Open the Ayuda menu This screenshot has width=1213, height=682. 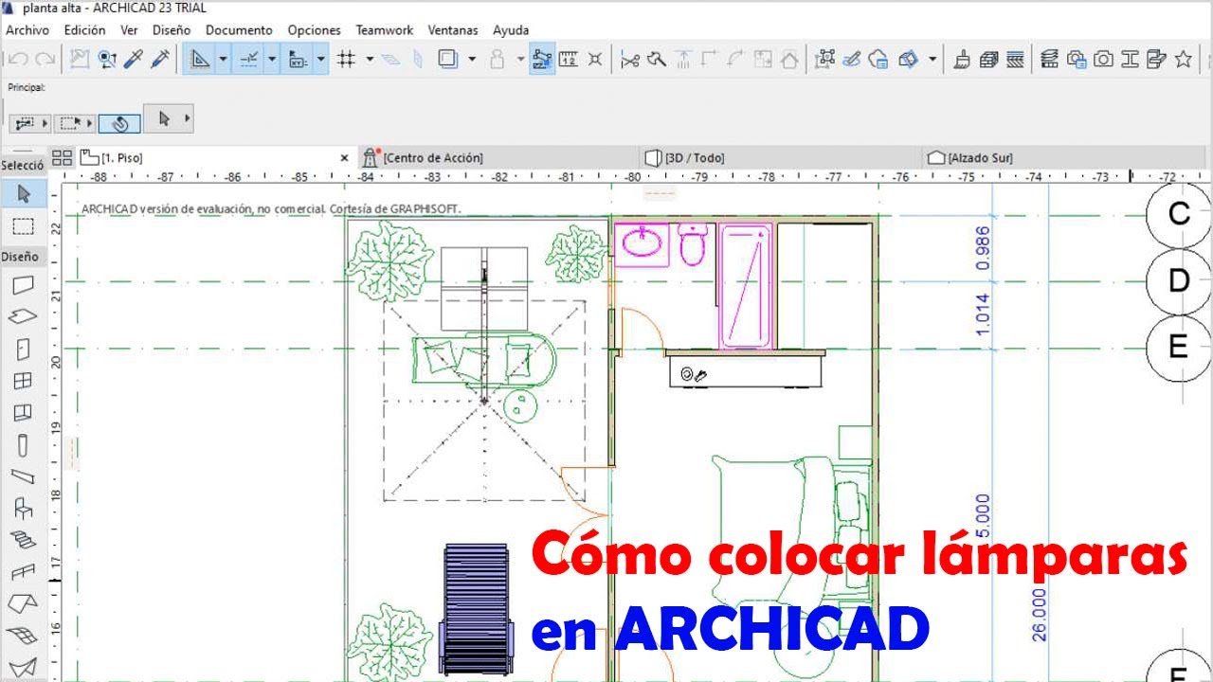pos(511,30)
